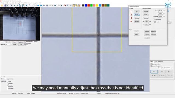Click the horizontal mirror triangle icon

(x=47, y=5)
